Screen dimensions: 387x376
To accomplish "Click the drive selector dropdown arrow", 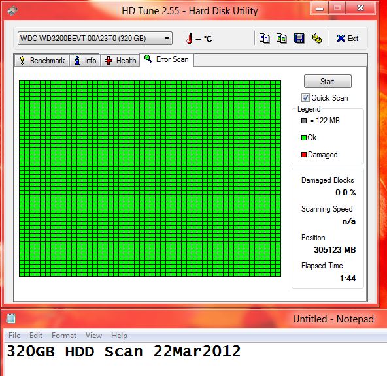I will (x=167, y=39).
